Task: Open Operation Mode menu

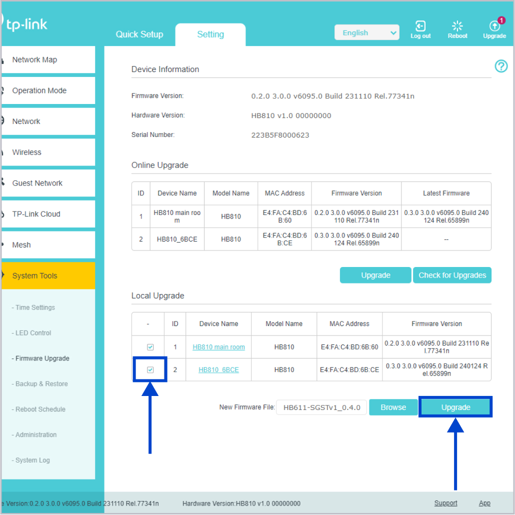Action: pyautogui.click(x=48, y=90)
